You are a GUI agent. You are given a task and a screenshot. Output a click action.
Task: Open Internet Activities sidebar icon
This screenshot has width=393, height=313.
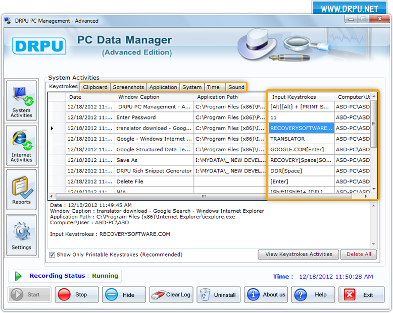(21, 145)
